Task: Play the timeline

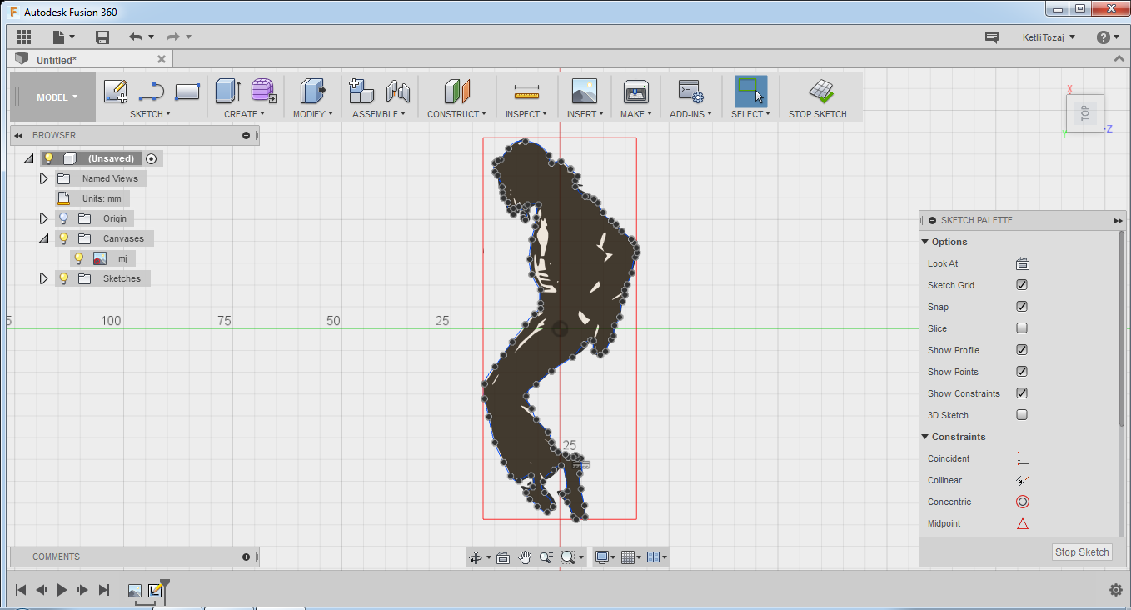Action: click(62, 590)
